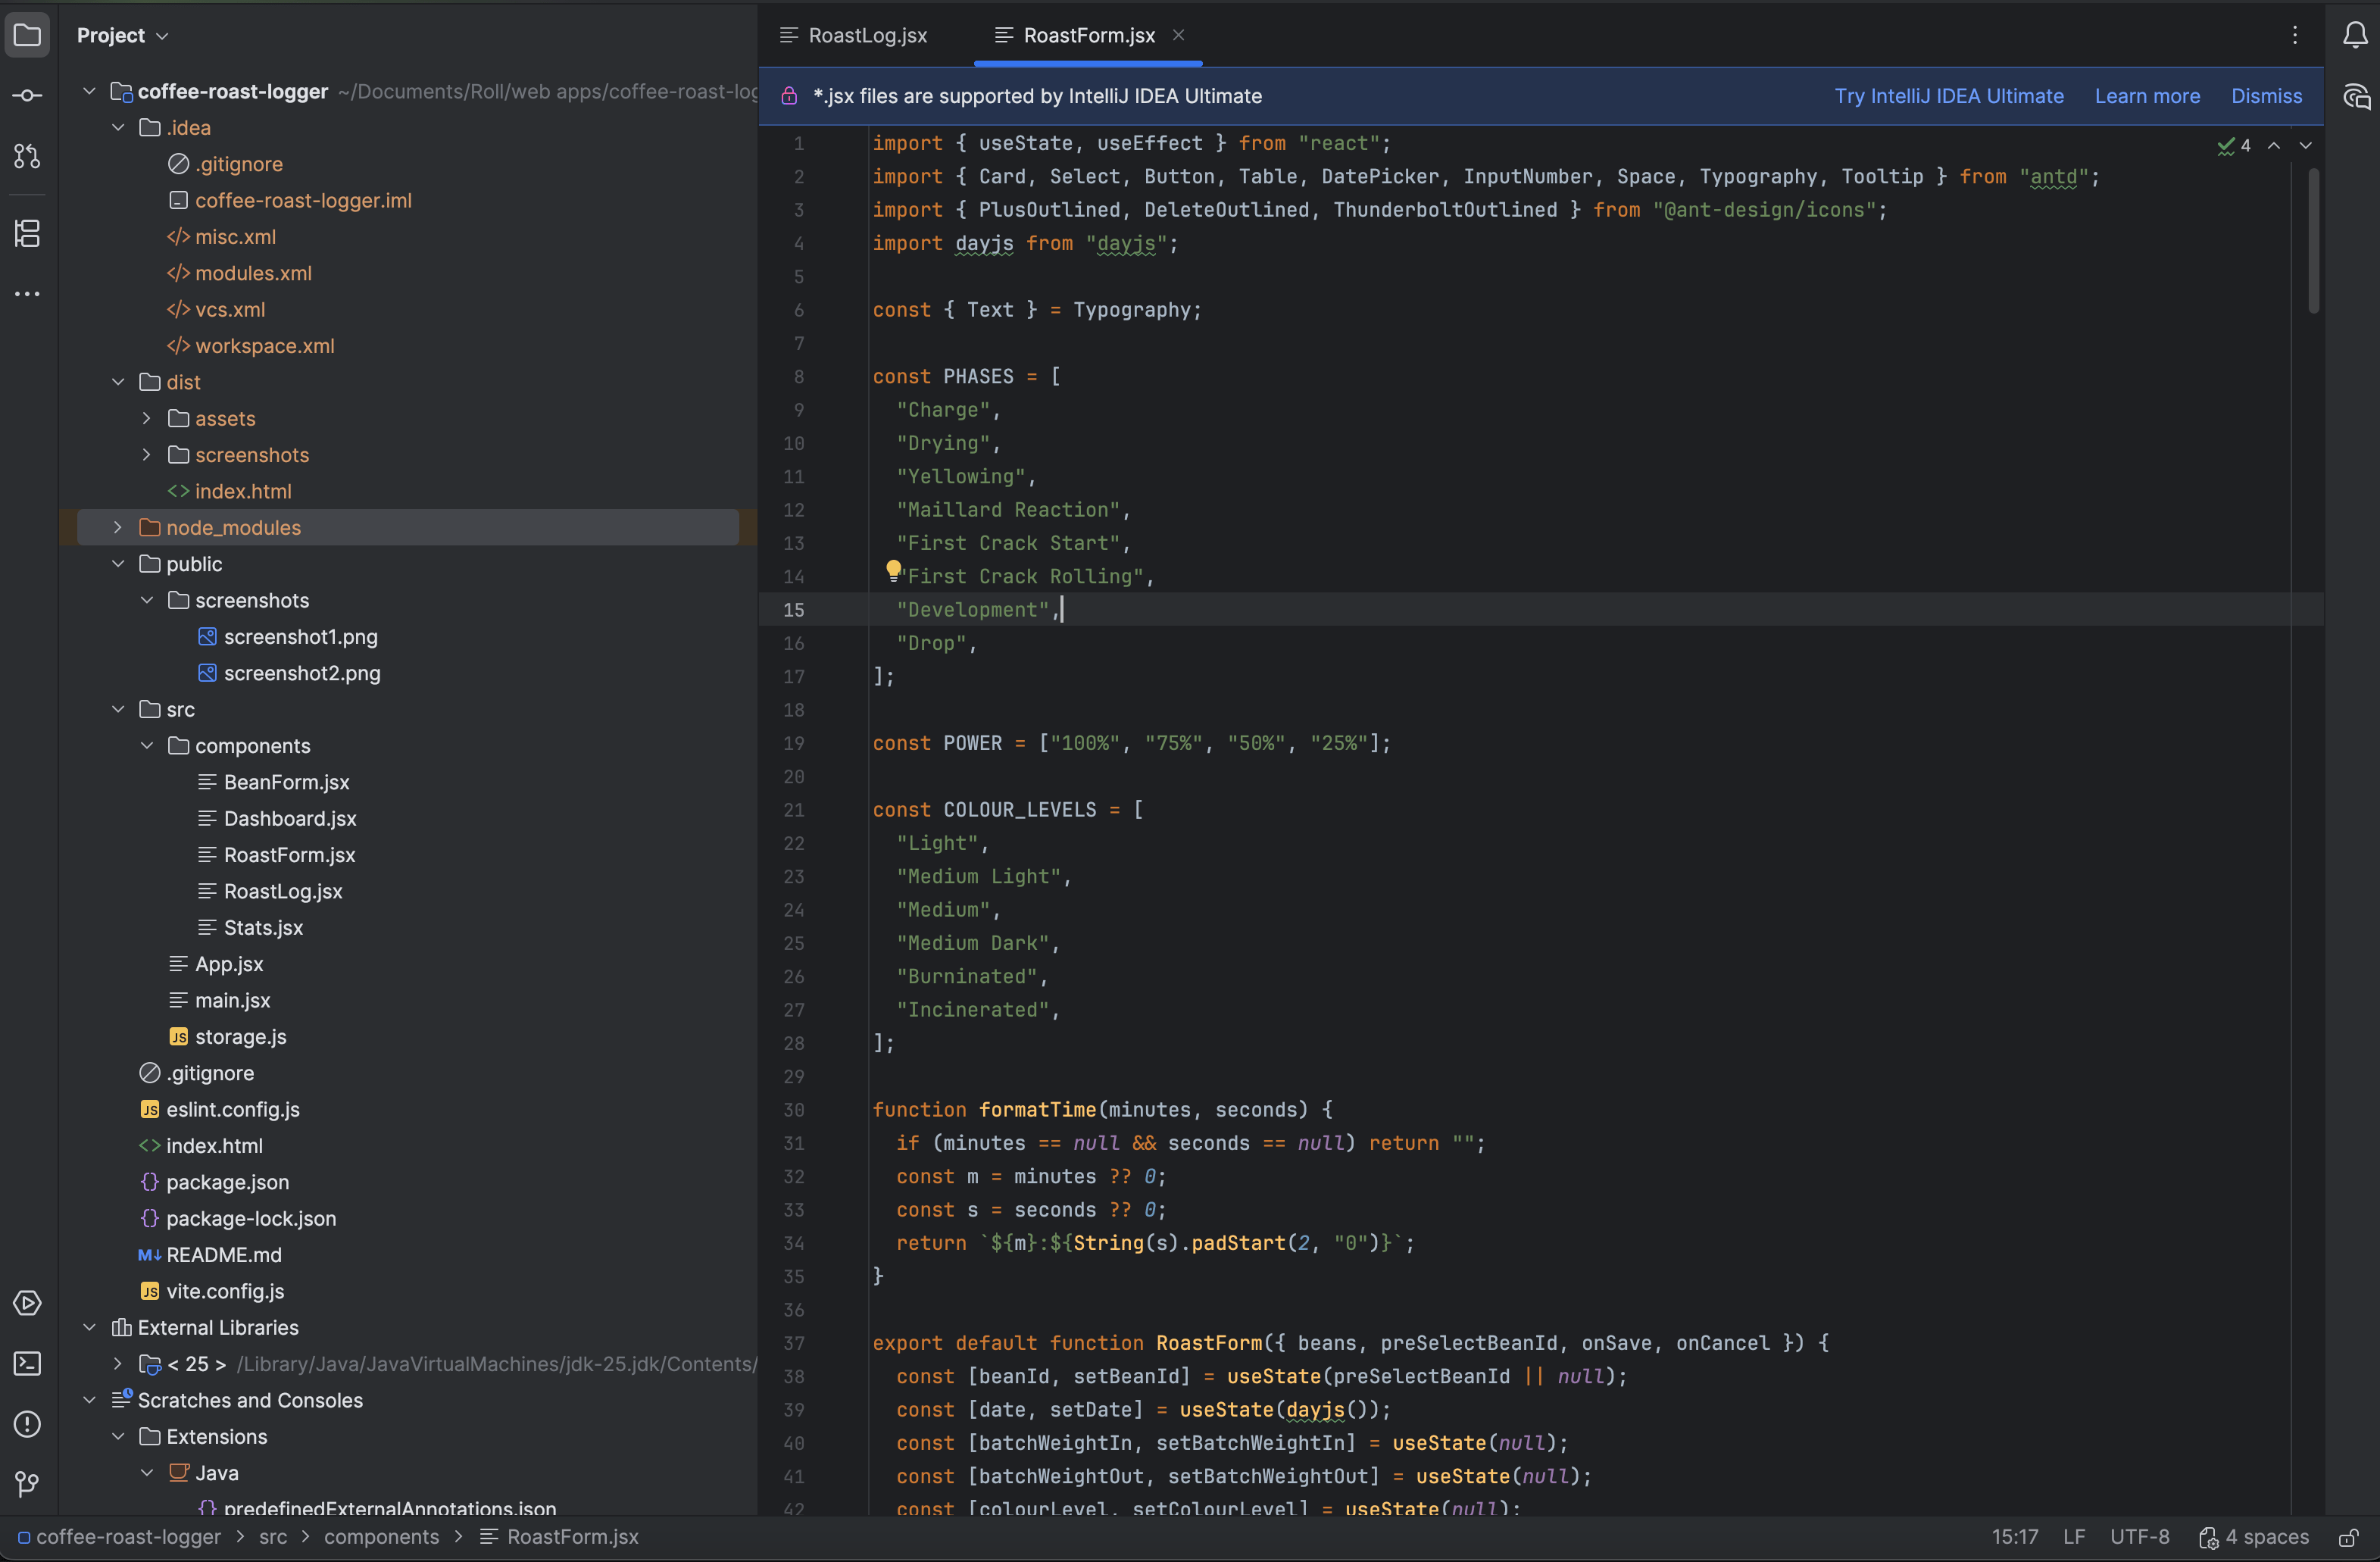
Task: Collapse External Libraries node
Action: [89, 1328]
